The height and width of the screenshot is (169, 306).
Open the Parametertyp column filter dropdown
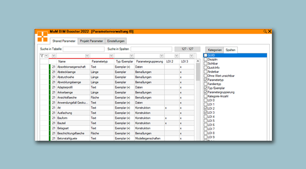pos(111,56)
